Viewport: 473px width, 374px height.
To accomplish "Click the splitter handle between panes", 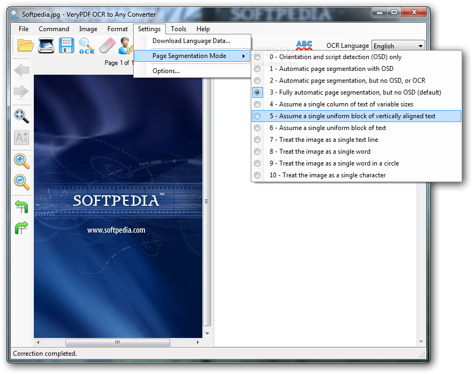I will [207, 202].
